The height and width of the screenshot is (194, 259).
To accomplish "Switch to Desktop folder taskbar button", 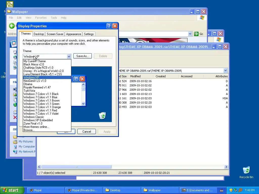I will pyautogui.click(x=122, y=190).
